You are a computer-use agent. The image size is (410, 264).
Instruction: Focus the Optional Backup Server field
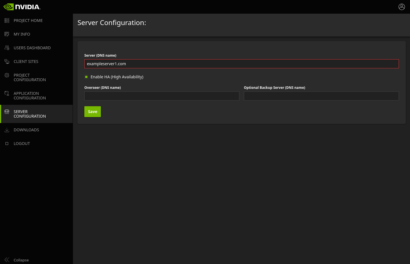click(x=321, y=96)
